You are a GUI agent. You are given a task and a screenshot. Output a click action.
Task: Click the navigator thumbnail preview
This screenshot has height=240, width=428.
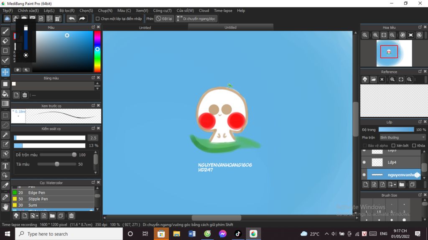[394, 53]
